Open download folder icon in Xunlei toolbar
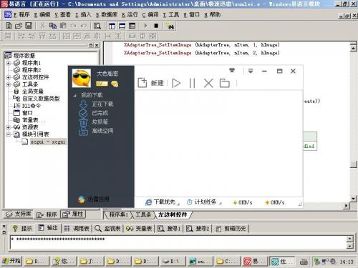 (224, 83)
